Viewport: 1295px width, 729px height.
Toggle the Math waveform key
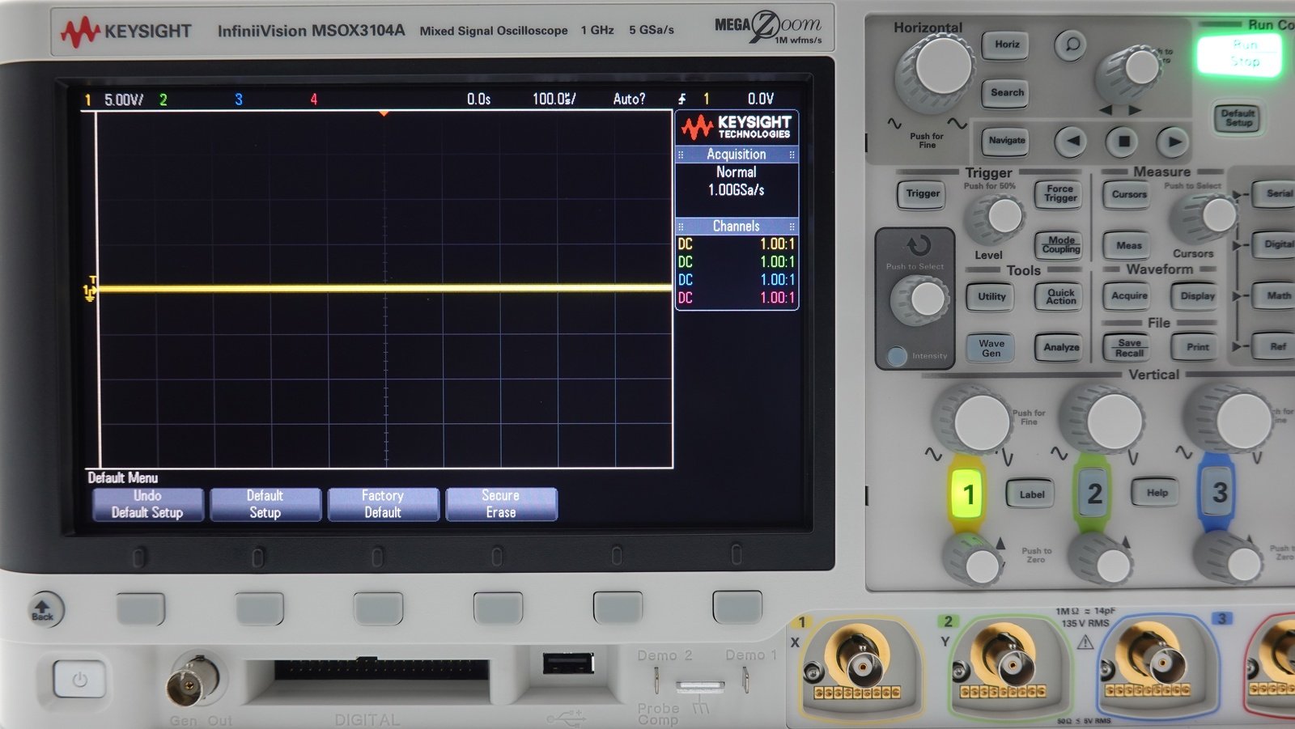coord(1276,296)
